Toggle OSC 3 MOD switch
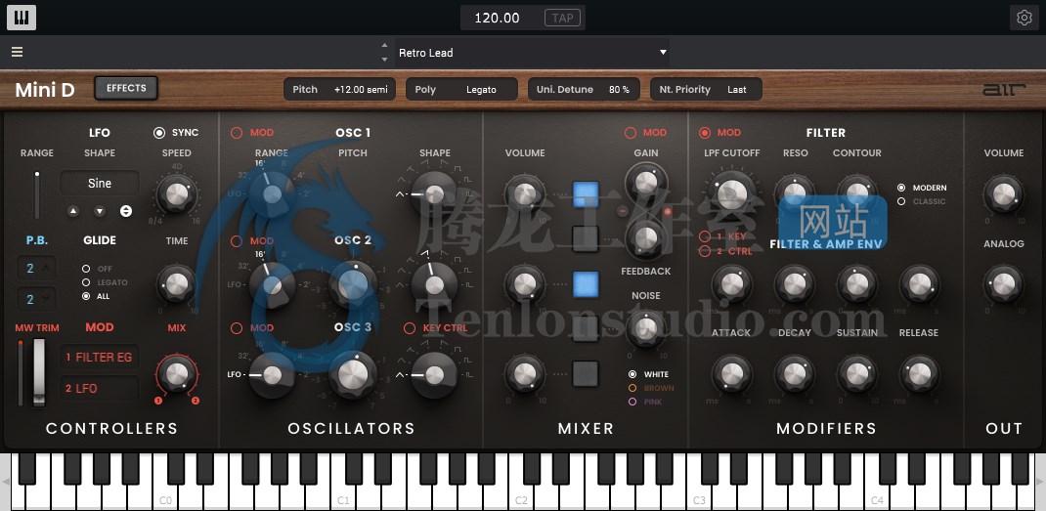The height and width of the screenshot is (511, 1046). pos(237,327)
